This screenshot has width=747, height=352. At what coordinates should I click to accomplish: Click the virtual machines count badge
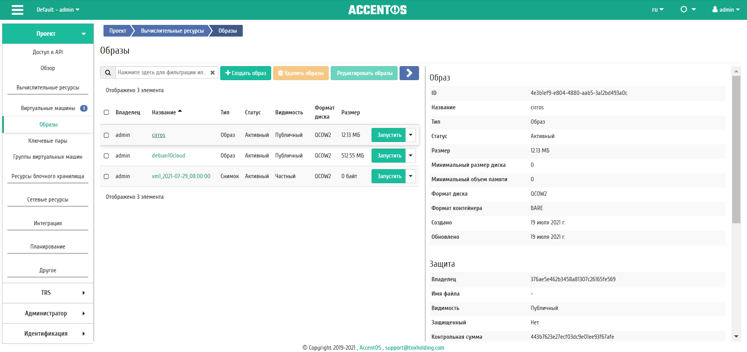click(84, 109)
